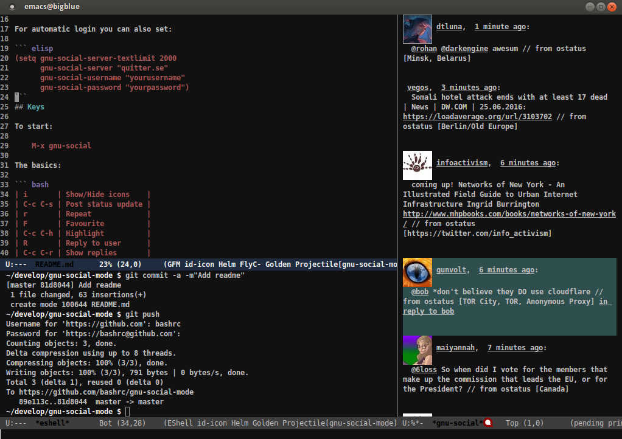Open the "7 minutes ago" timestamp link
This screenshot has height=439, width=622.
[515, 347]
